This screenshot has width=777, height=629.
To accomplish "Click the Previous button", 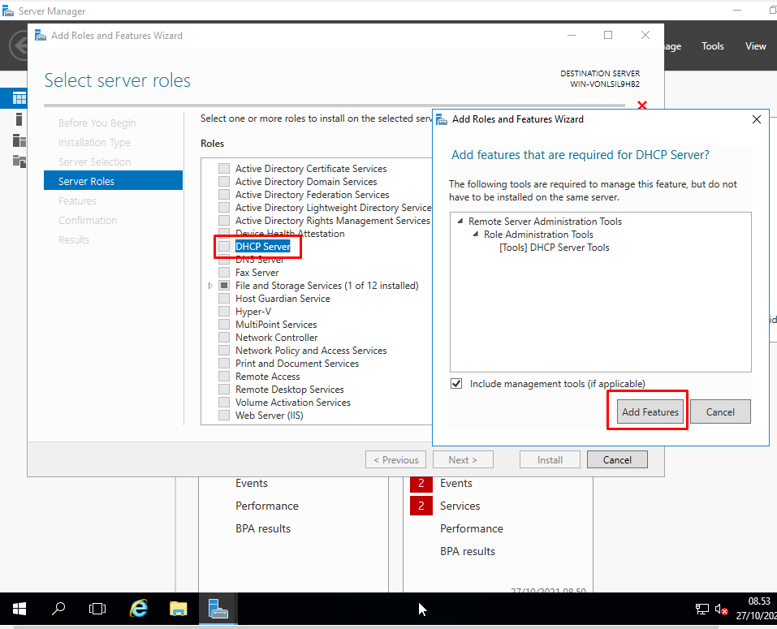I will click(x=395, y=459).
